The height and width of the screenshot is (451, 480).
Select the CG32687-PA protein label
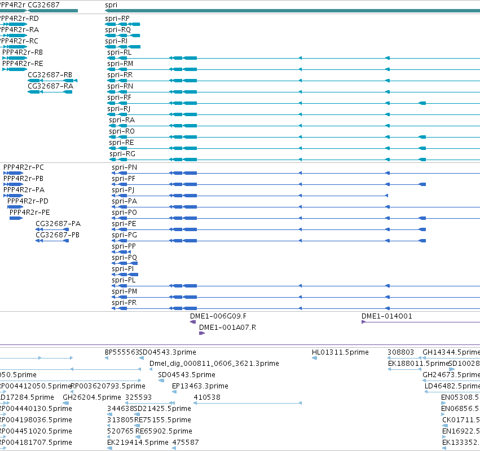tap(58, 224)
